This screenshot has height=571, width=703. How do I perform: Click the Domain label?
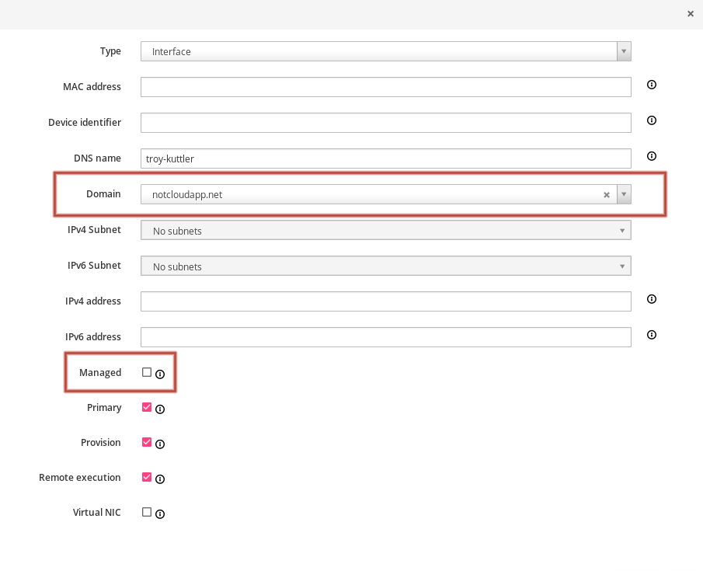(103, 193)
